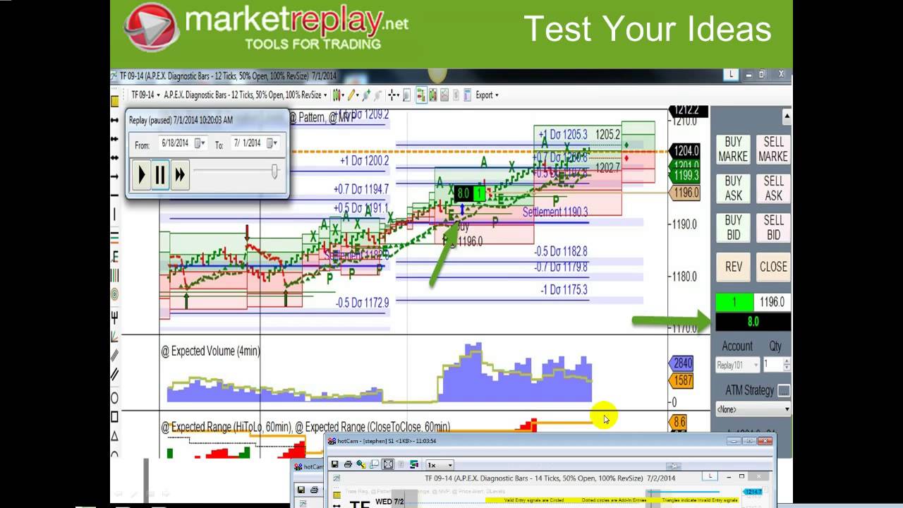903x508 pixels.
Task: Click the +1 Dσ 1200.2 level label
Action: tap(364, 161)
